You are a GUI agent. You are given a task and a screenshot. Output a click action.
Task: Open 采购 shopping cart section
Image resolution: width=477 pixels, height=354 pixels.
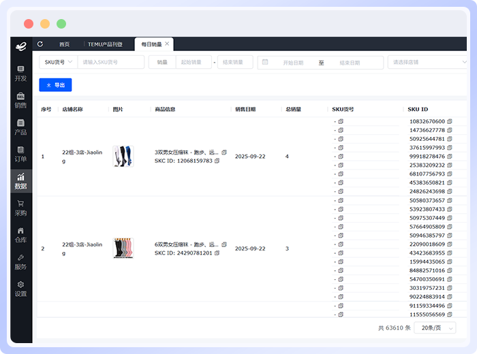[x=20, y=207]
